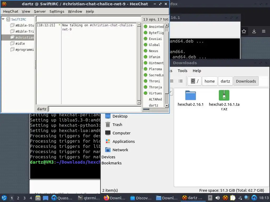Click chat area scroll down arrow
The width and height of the screenshot is (270, 202).
click(139, 103)
